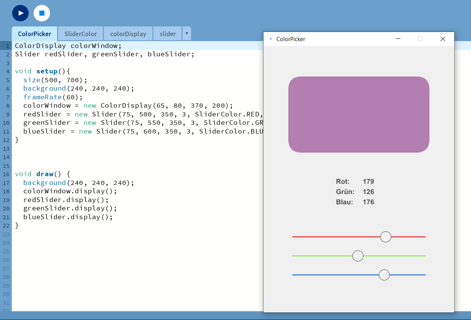Viewport: 471px width, 320px height.
Task: Run the sketch with the Play button
Action: coord(20,13)
